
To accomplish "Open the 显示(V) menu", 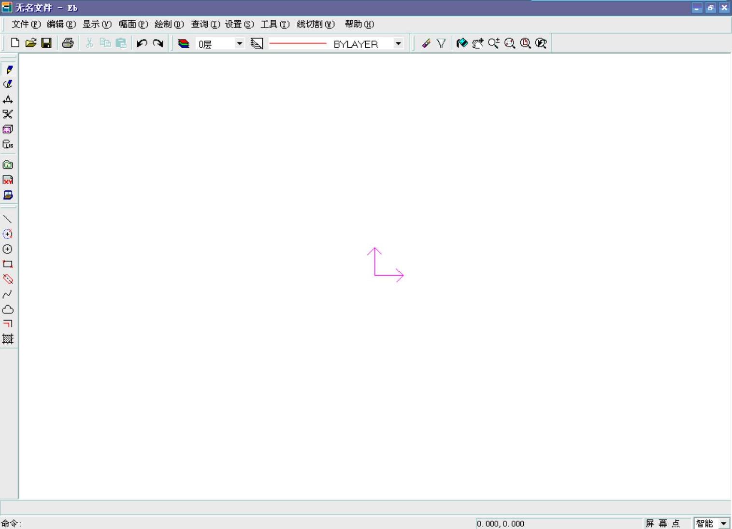I will [x=97, y=24].
